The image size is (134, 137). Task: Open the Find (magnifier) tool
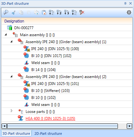pos(6,12)
